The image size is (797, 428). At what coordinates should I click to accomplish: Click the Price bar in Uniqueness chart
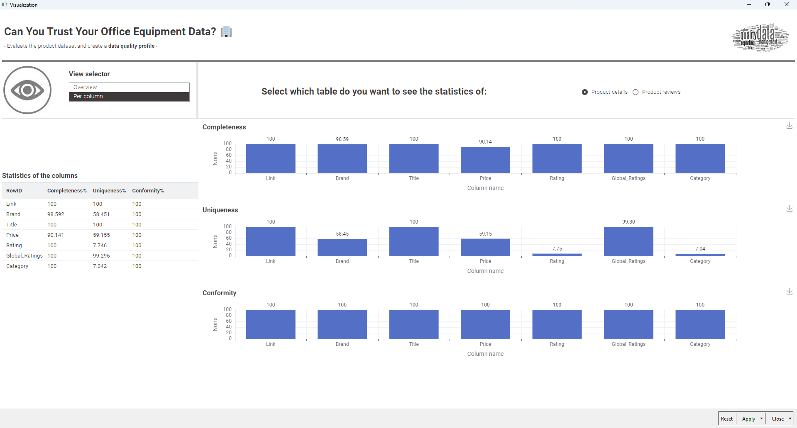[x=485, y=248]
